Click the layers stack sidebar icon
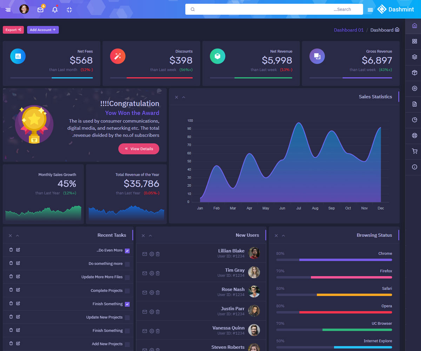Viewport: 421px width, 351px height. (414, 57)
